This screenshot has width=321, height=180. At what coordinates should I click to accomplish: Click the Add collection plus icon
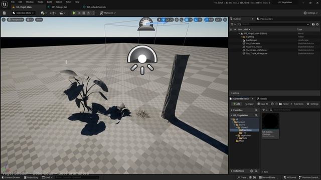pos(251,171)
